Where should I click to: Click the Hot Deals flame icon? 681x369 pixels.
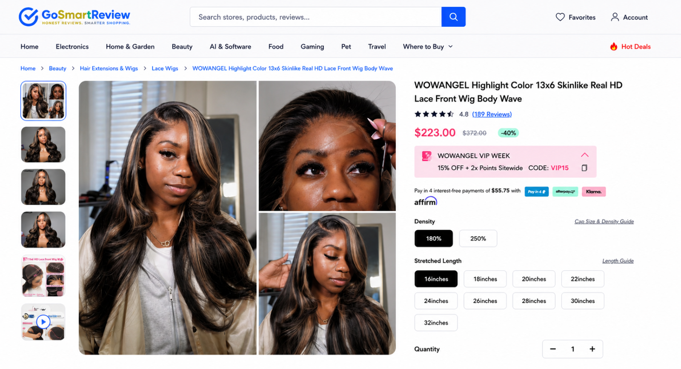613,46
